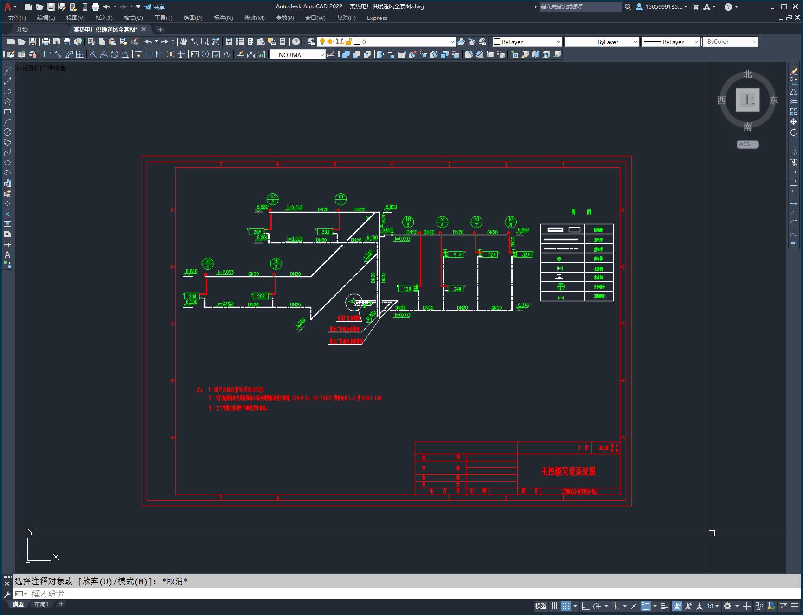Select the Move tool in modify toolbar
Screen dimensions: 803x615
(794, 122)
